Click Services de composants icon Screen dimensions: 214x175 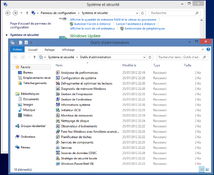[x=58, y=142]
